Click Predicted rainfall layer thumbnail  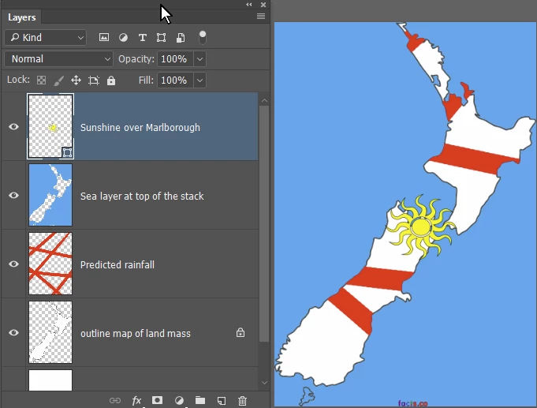(x=50, y=264)
